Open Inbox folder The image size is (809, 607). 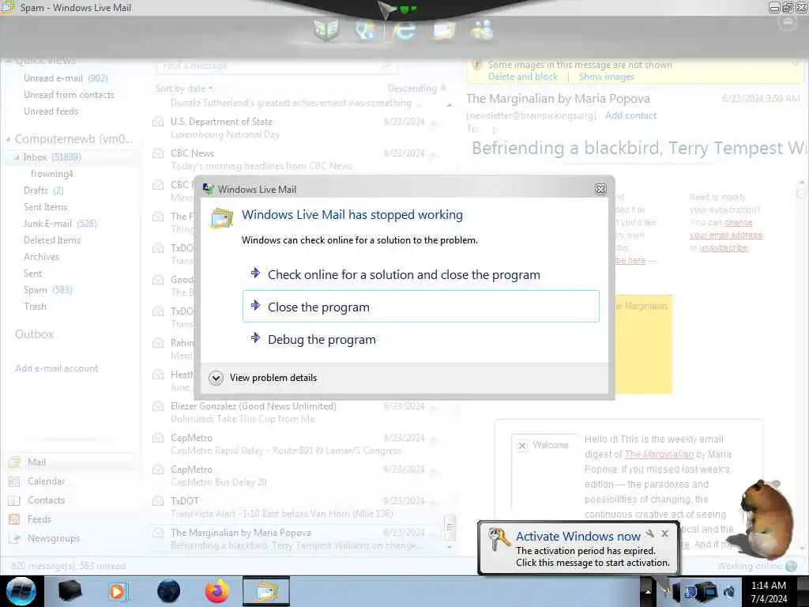click(x=52, y=157)
